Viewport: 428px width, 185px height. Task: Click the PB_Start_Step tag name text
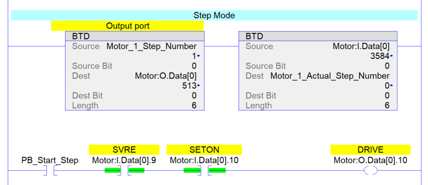[x=50, y=160]
